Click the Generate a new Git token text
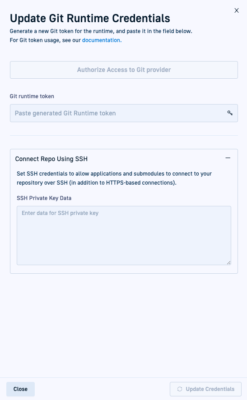The image size is (247, 400). pyautogui.click(x=101, y=31)
